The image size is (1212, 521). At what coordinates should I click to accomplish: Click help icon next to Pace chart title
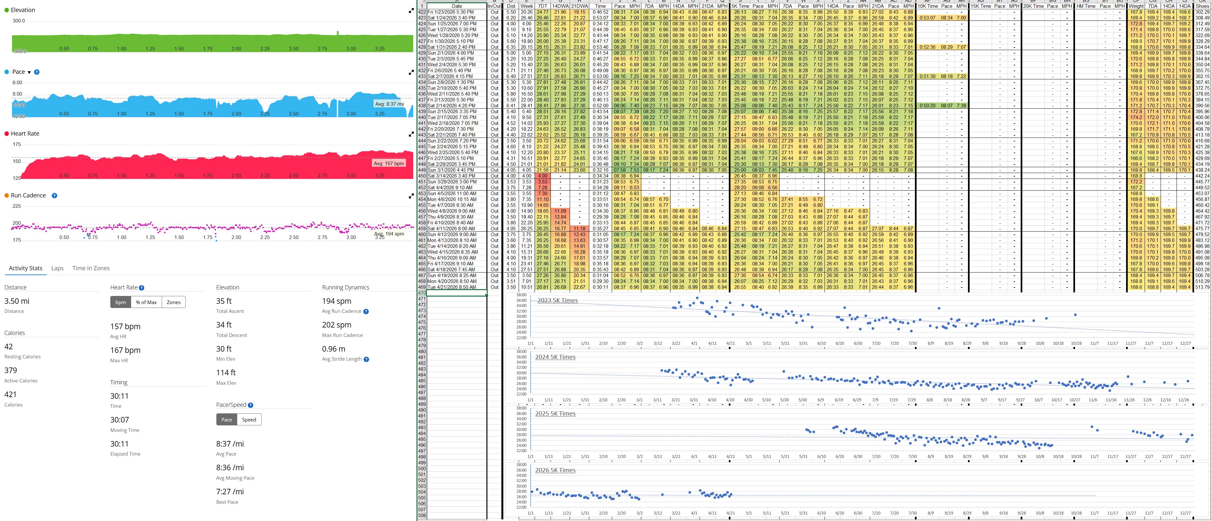37,72
